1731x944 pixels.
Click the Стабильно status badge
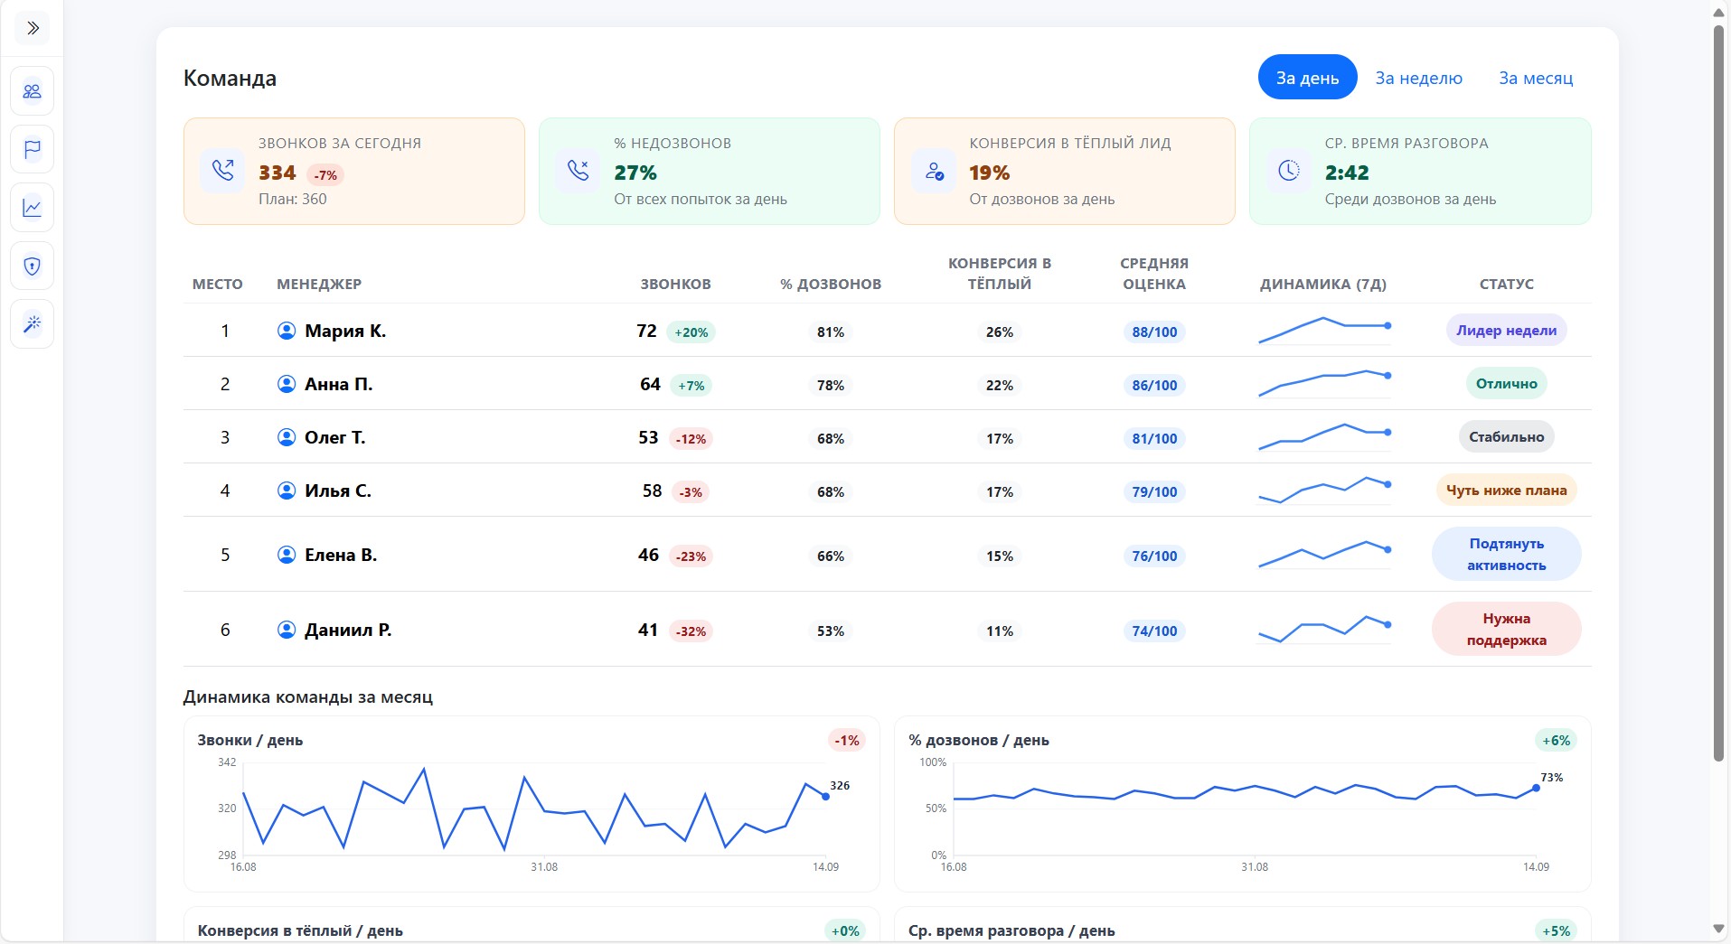1506,437
